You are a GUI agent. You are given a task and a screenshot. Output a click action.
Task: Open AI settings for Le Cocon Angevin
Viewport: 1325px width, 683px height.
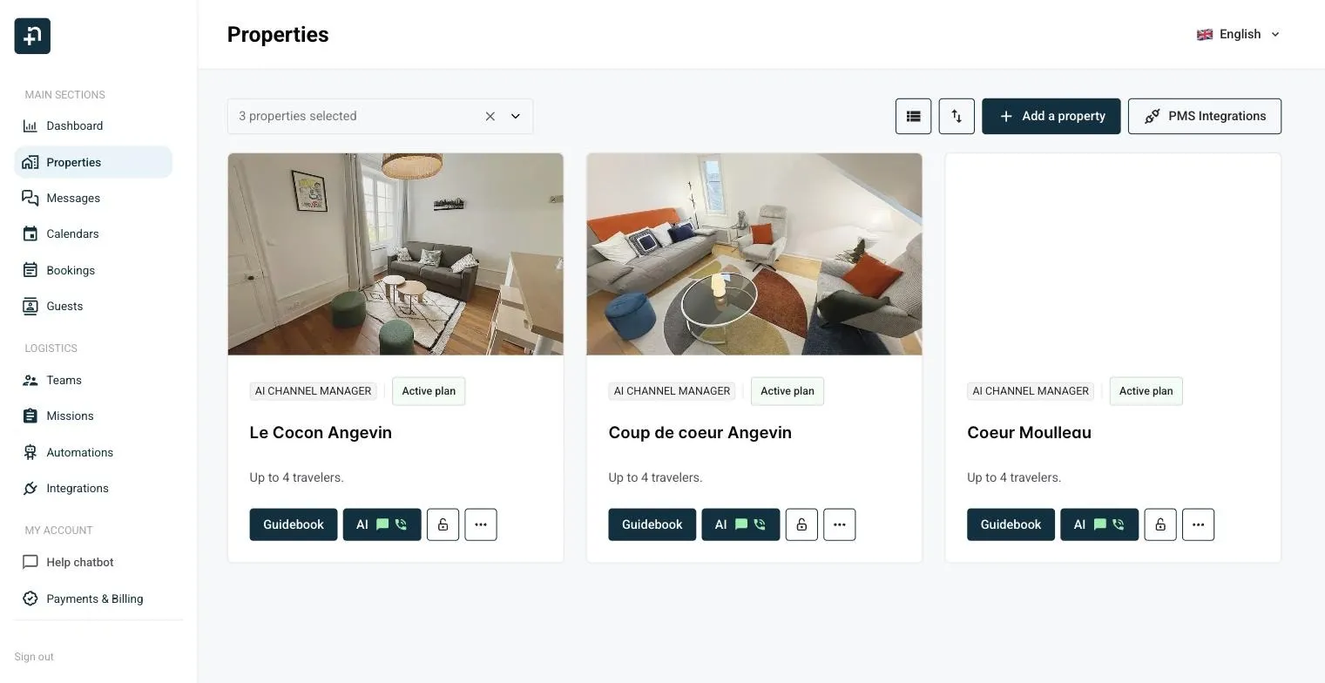382,524
